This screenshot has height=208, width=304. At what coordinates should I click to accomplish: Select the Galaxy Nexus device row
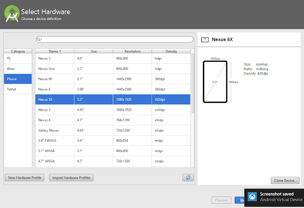pyautogui.click(x=113, y=130)
